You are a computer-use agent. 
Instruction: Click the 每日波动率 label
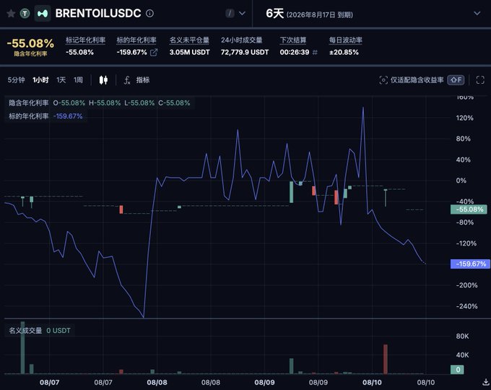click(x=345, y=40)
